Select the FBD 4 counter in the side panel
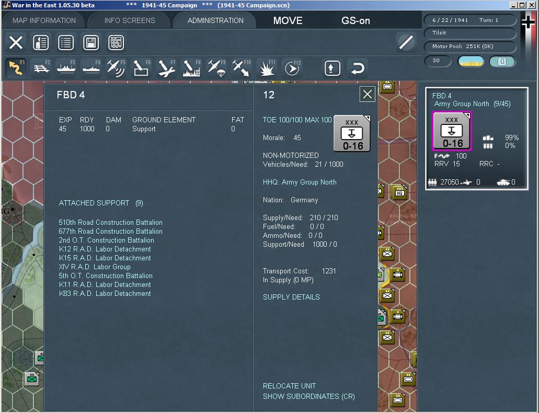 pos(452,131)
